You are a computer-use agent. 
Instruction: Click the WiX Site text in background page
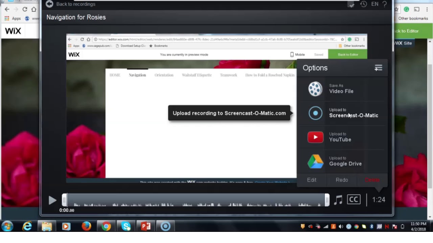coord(403,43)
